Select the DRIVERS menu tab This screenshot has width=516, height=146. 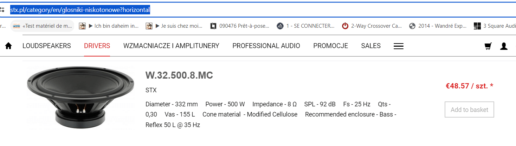97,46
